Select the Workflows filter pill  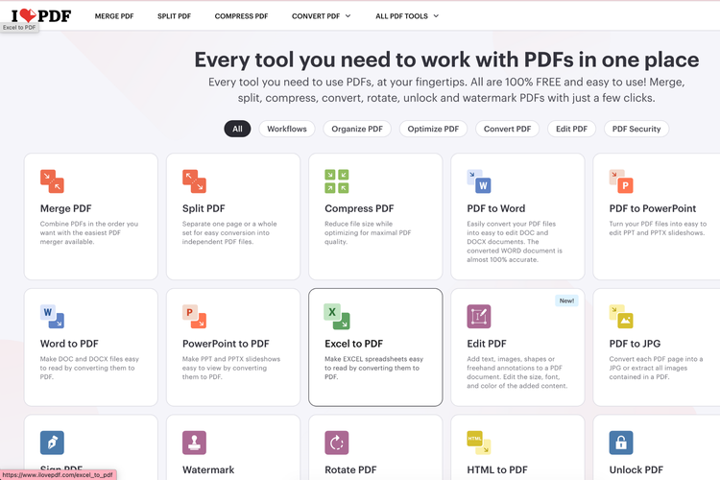[287, 129]
